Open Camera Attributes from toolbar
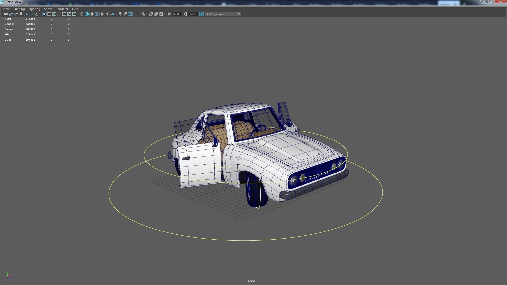 (16, 14)
